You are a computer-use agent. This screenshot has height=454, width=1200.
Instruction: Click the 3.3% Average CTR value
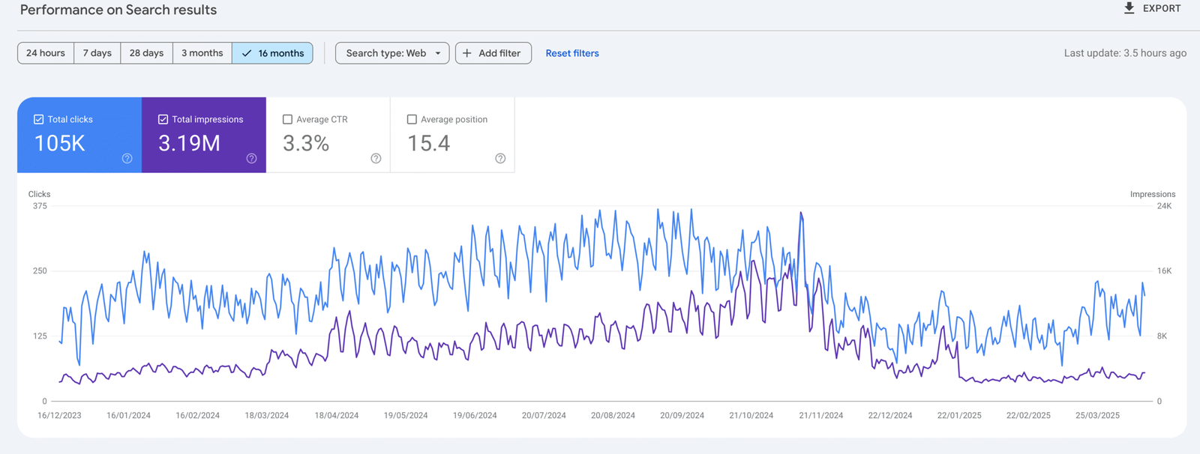[306, 143]
